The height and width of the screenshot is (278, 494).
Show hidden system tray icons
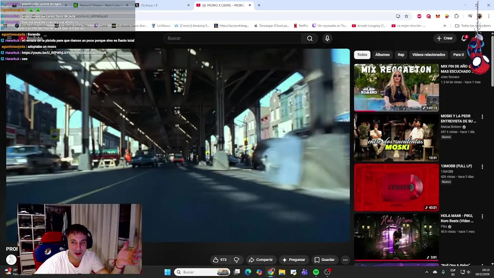pyautogui.click(x=427, y=272)
